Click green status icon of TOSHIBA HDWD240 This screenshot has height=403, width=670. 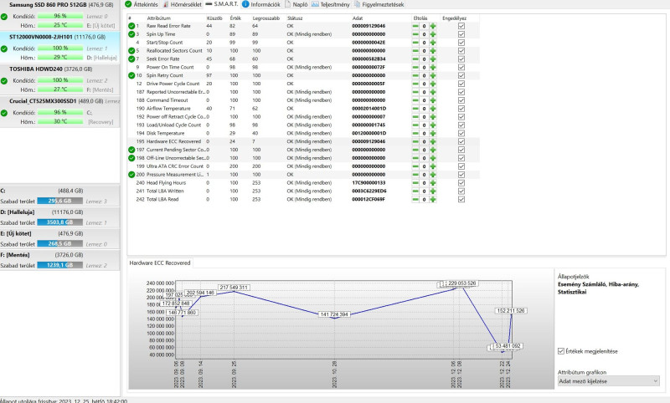(4, 80)
